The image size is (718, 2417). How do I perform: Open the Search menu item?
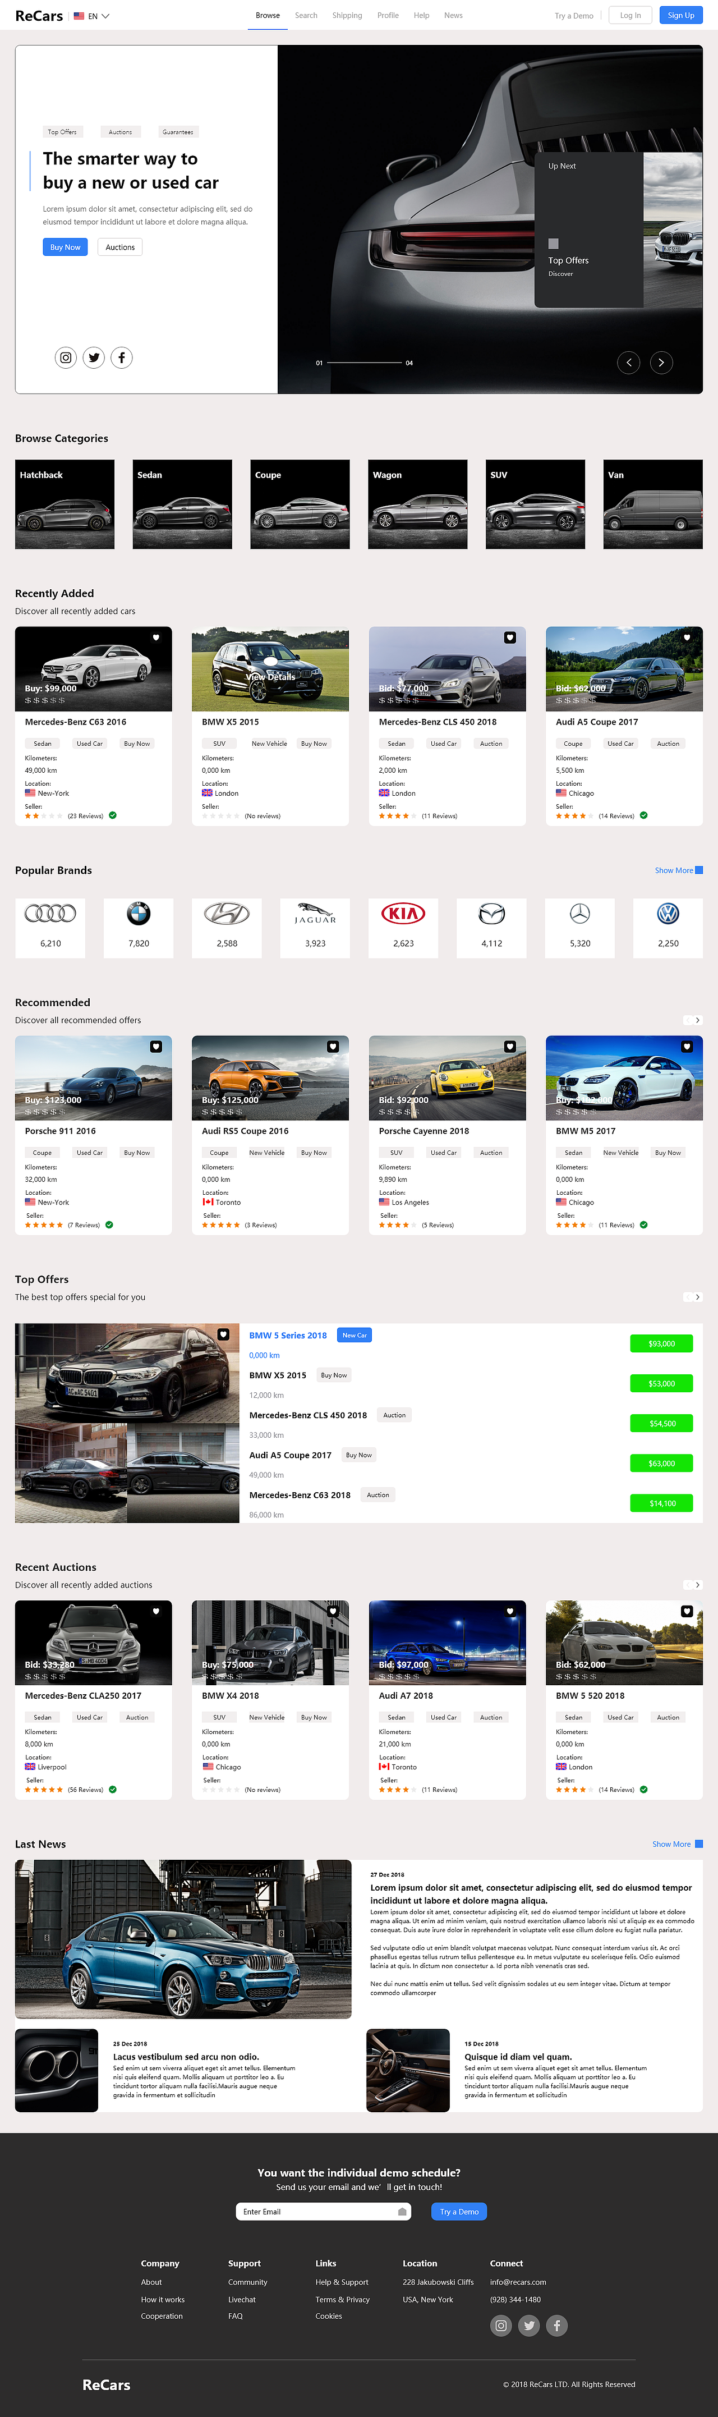306,15
